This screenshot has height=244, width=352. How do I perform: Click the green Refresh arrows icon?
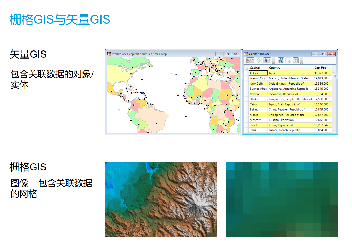258,60
